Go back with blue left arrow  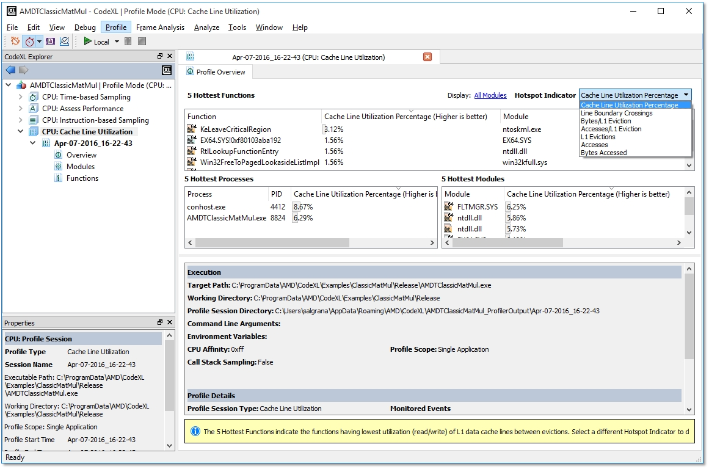(x=10, y=70)
